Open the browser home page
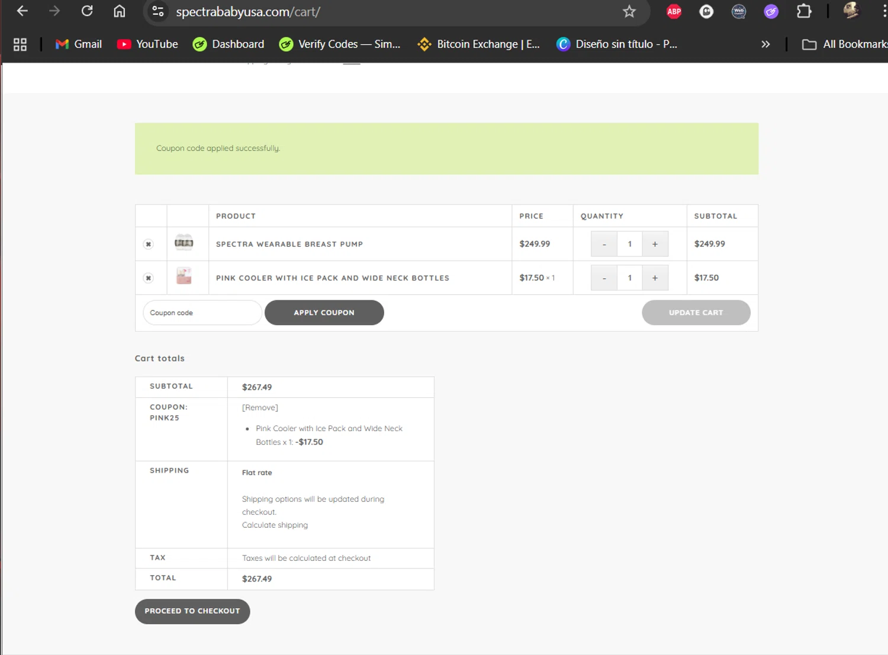This screenshot has height=655, width=888. tap(120, 11)
